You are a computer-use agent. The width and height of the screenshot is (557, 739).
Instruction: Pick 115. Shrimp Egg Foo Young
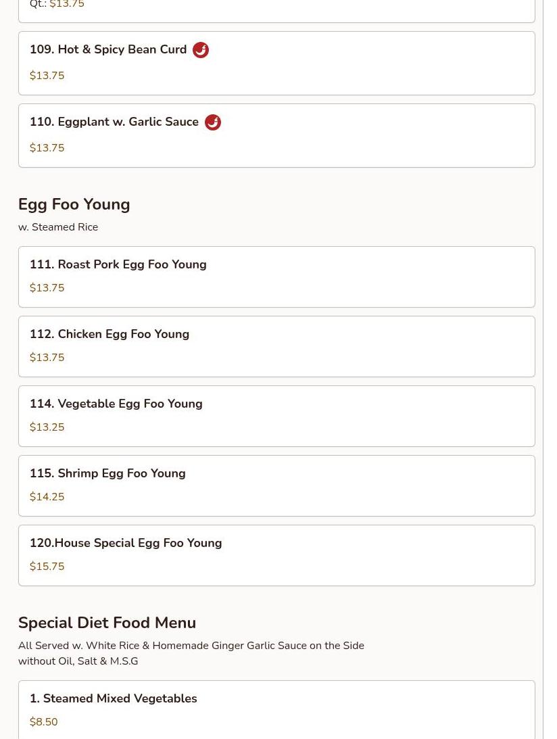pyautogui.click(x=276, y=486)
